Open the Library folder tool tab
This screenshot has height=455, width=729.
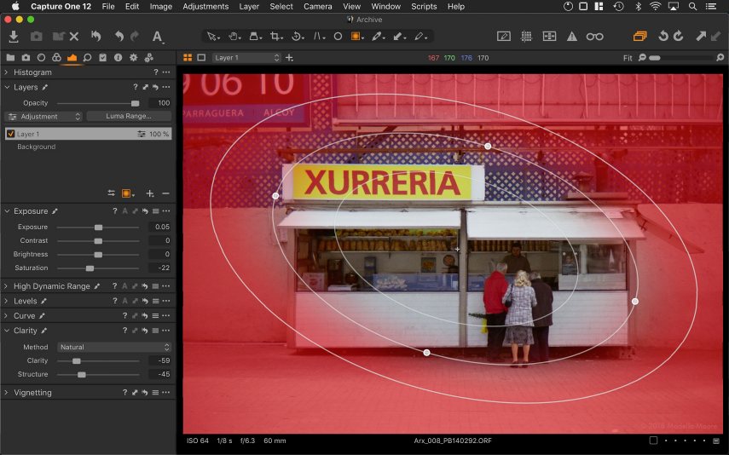10,58
